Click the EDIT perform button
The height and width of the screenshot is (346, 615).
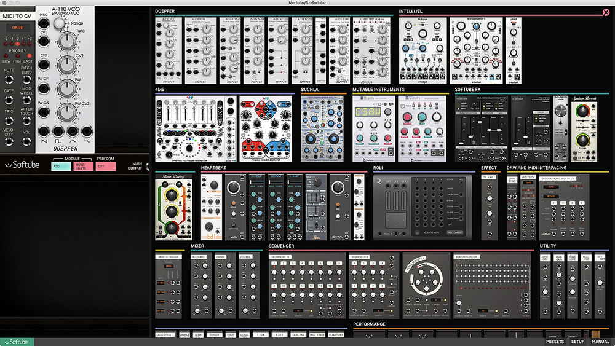tap(106, 167)
